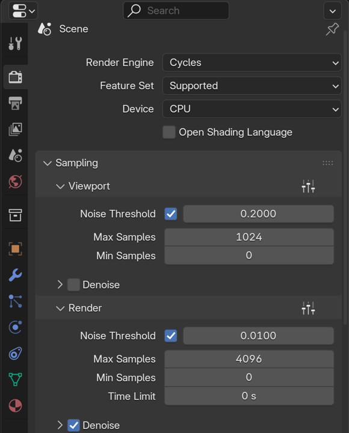The height and width of the screenshot is (433, 349).
Task: Click the Time Limit field
Action: click(249, 396)
